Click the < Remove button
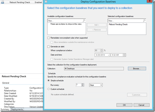 (x=97, y=30)
